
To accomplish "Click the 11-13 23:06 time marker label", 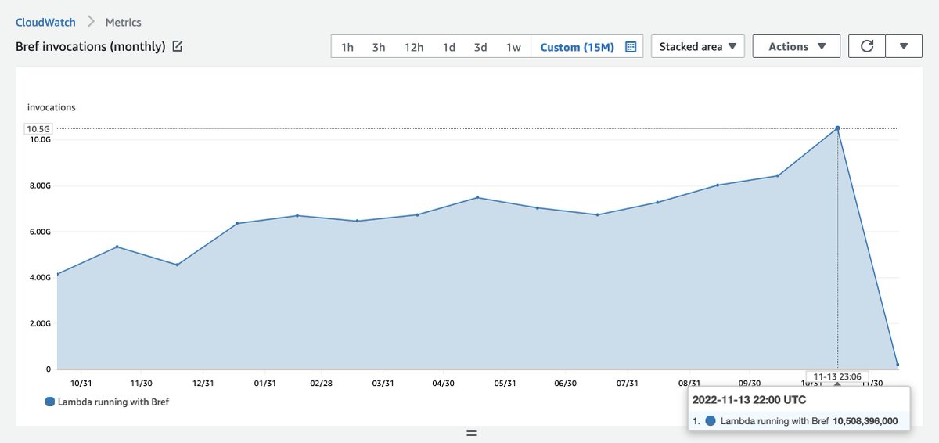I will click(837, 376).
